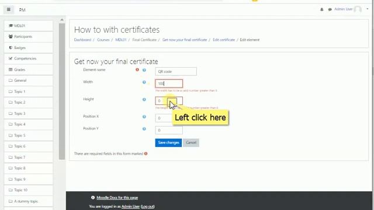
Task: Click the Save changes button
Action: coord(168,142)
